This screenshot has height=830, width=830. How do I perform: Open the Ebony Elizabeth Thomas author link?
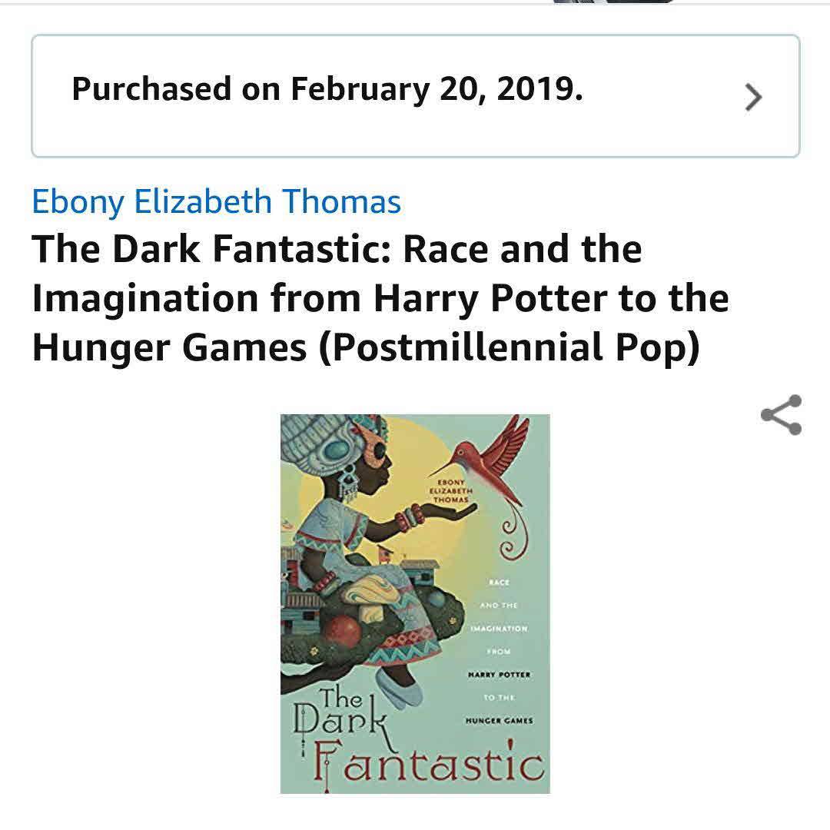[217, 201]
